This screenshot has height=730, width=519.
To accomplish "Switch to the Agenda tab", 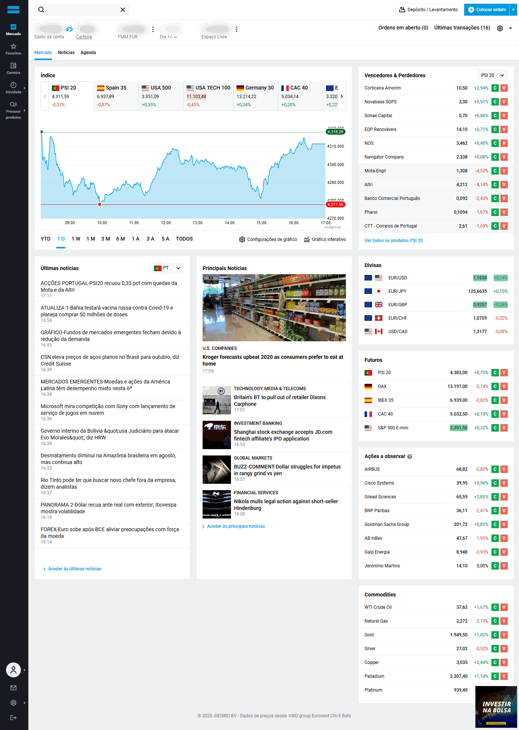I will 88,53.
